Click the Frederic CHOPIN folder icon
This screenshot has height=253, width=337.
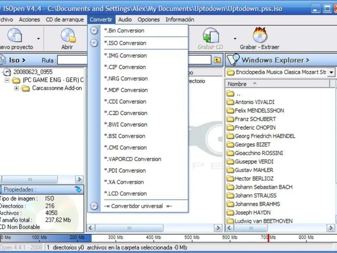click(230, 128)
